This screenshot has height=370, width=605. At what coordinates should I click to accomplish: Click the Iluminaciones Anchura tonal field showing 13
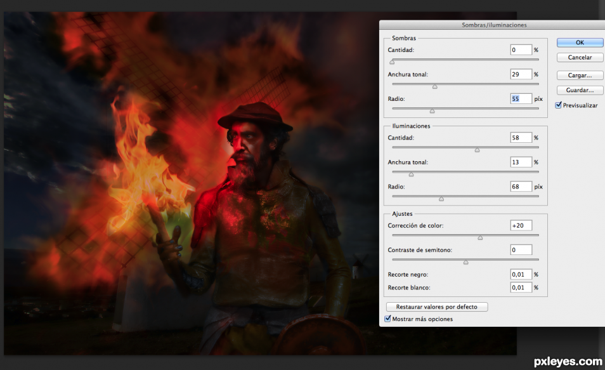(521, 162)
